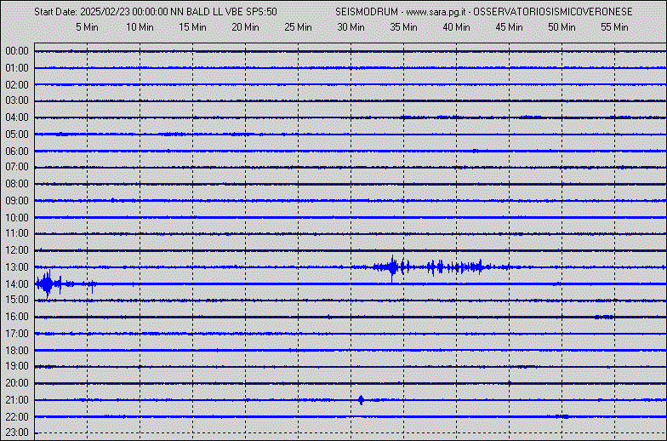Click the 03:00 hour label
The width and height of the screenshot is (667, 441).
pos(17,100)
